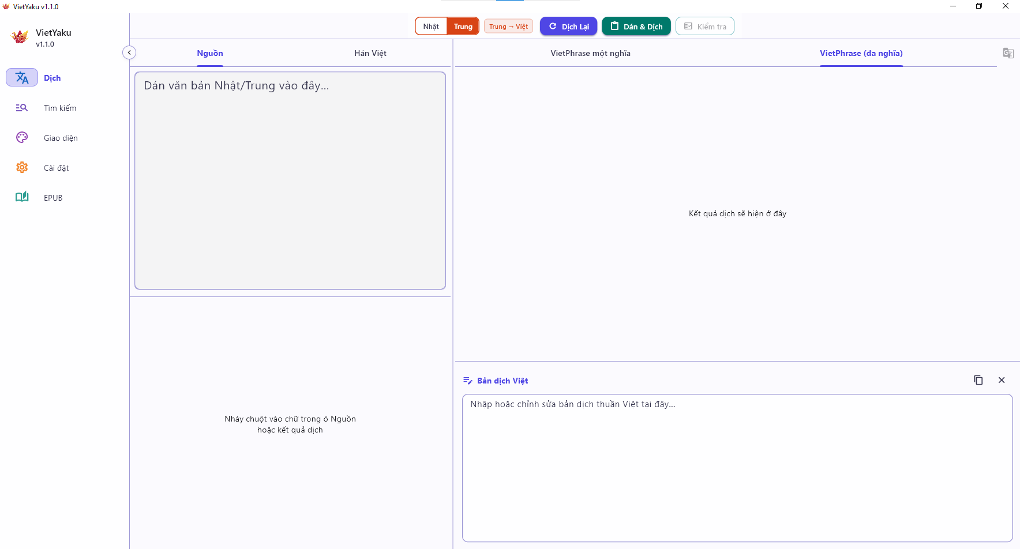Restore down the VietYaku window
Screen dimensions: 1020x549
point(979,6)
